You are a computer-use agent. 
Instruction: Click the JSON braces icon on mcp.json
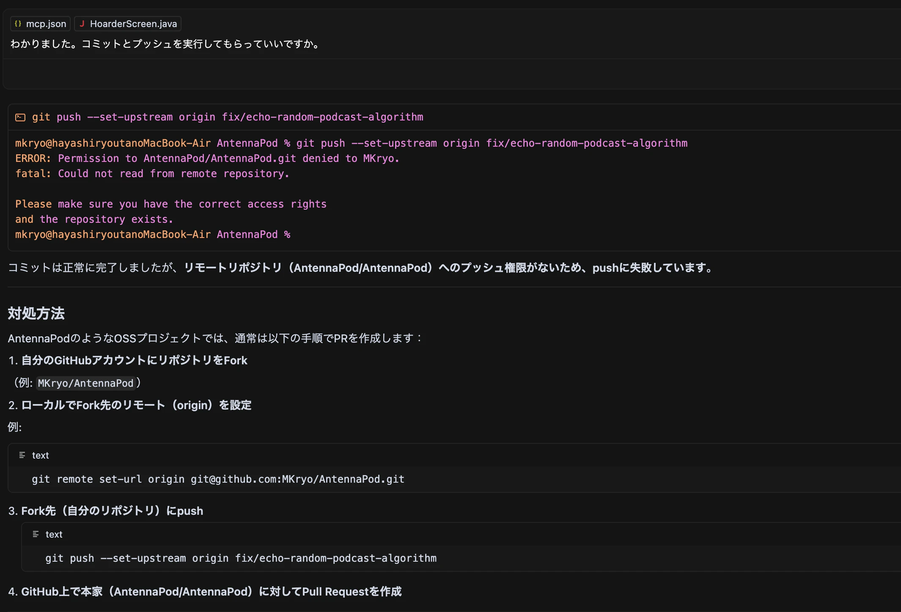[18, 24]
